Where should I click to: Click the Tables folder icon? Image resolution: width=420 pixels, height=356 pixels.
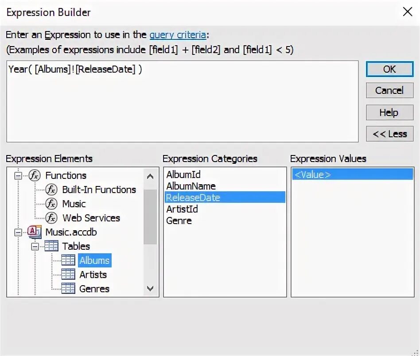coord(51,246)
